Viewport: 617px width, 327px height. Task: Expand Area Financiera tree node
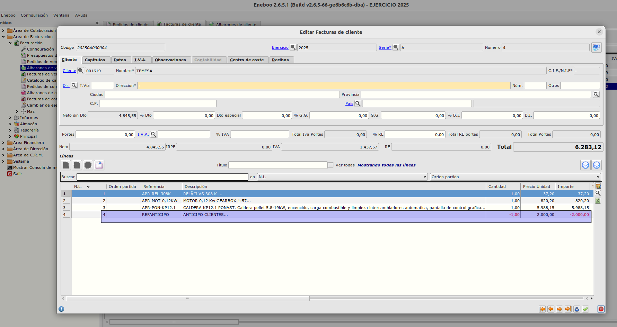pyautogui.click(x=3, y=143)
